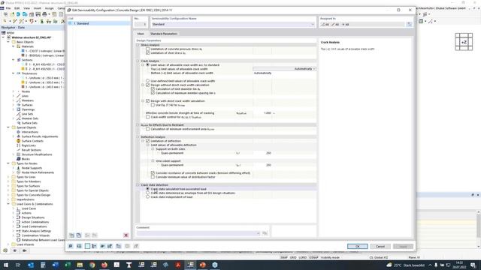481x270 pixels.
Task: Collapse the Deflection Analysis section
Action: pos(138,136)
